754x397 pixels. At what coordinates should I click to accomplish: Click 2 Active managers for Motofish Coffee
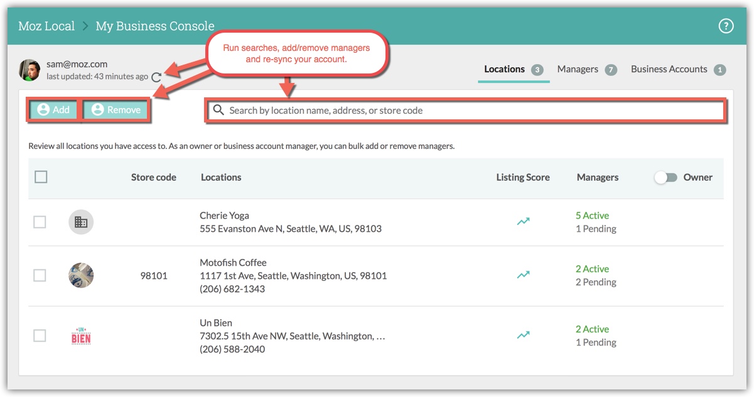point(592,269)
